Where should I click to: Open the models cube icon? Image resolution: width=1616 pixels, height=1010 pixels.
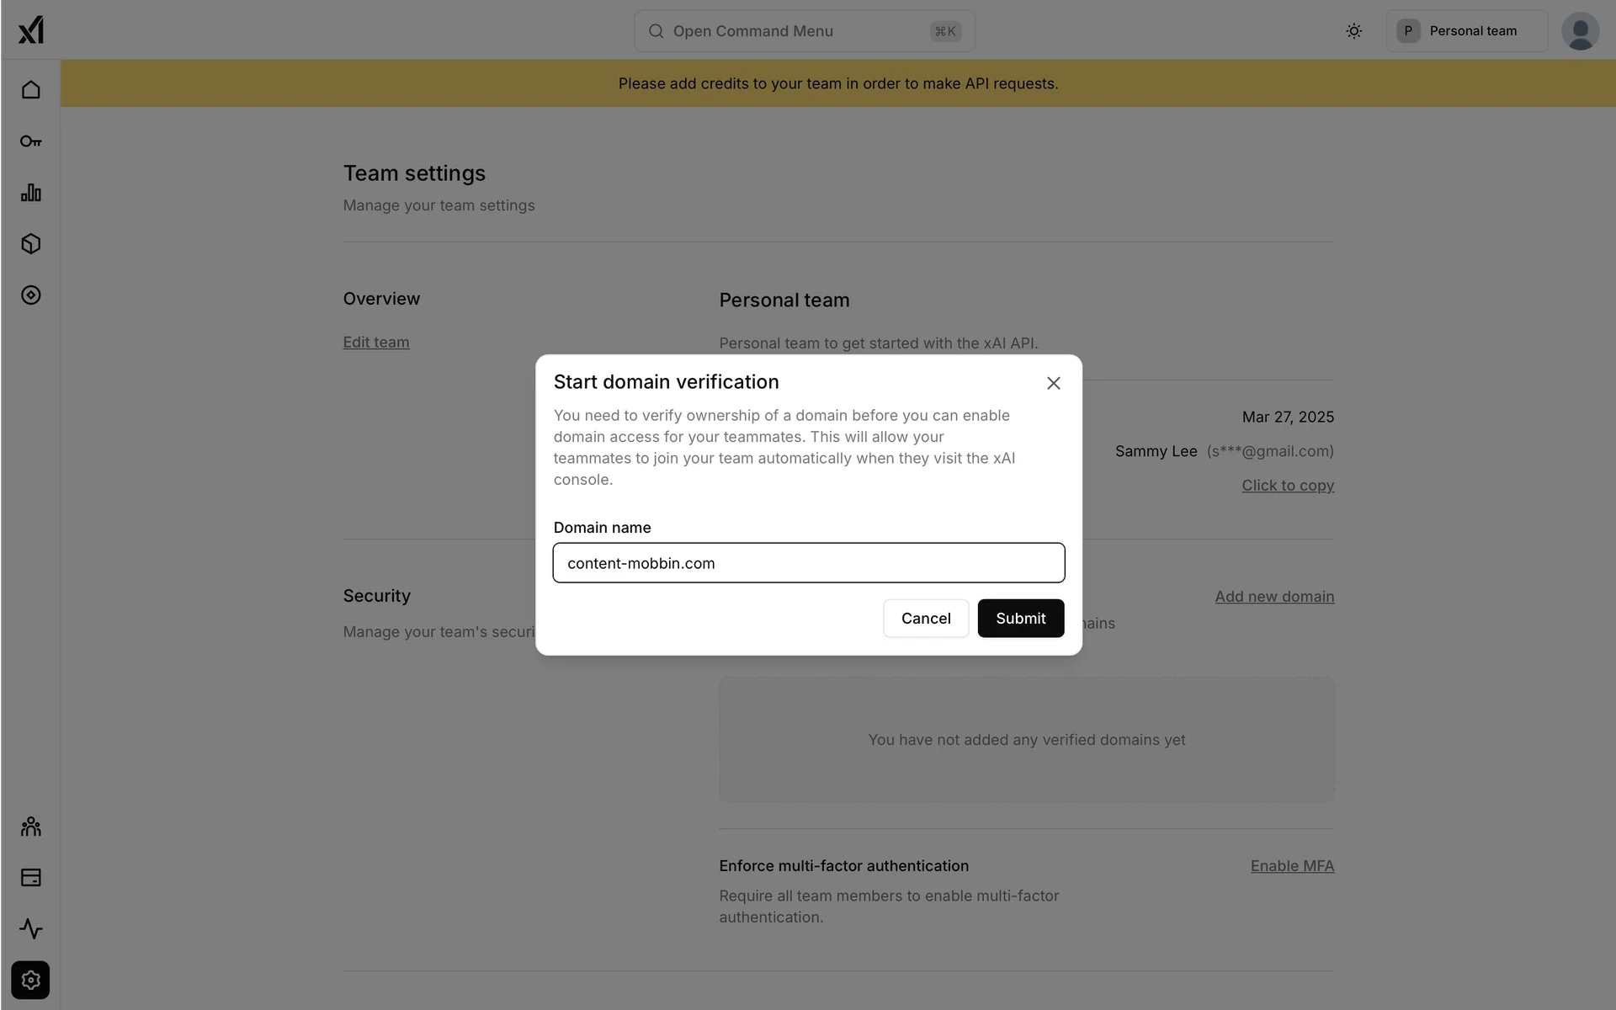tap(31, 244)
